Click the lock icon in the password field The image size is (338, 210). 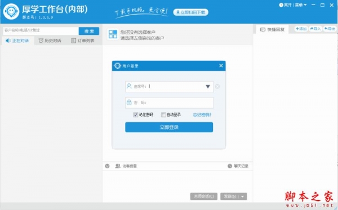click(129, 102)
